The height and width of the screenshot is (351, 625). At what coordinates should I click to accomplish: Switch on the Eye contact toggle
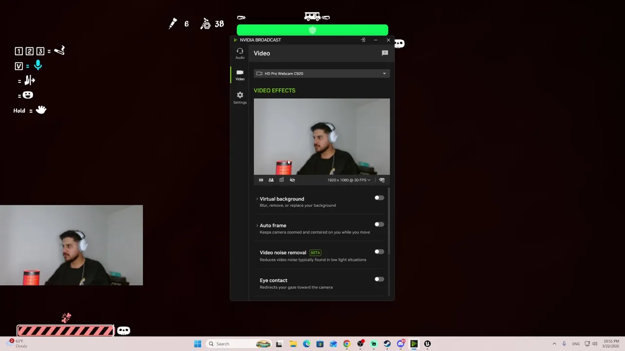coord(379,279)
